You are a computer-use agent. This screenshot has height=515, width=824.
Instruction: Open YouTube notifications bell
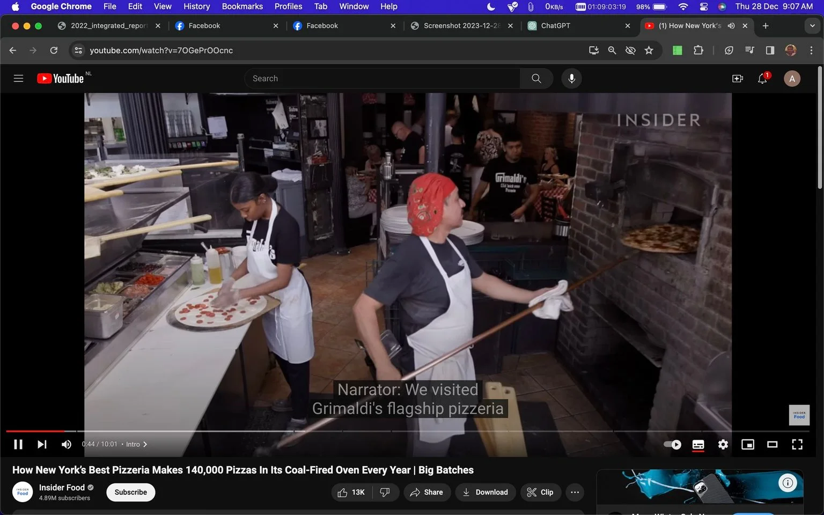pyautogui.click(x=762, y=78)
